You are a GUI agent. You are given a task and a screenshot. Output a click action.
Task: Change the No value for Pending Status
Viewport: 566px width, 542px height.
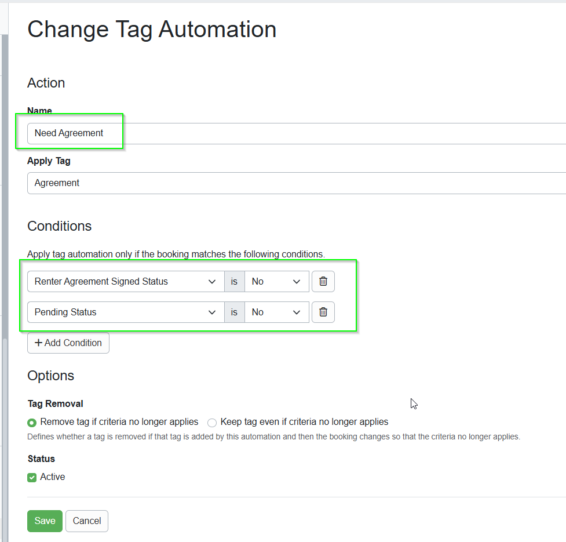point(276,312)
